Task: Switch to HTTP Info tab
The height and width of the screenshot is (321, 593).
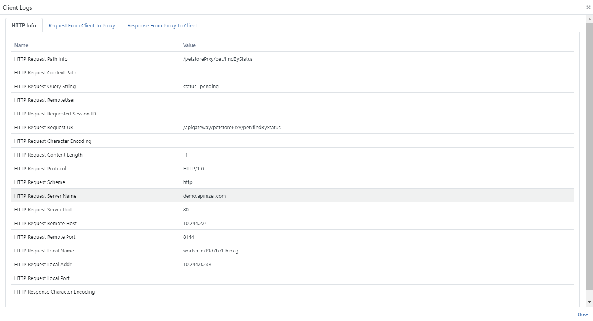Action: coord(24,25)
